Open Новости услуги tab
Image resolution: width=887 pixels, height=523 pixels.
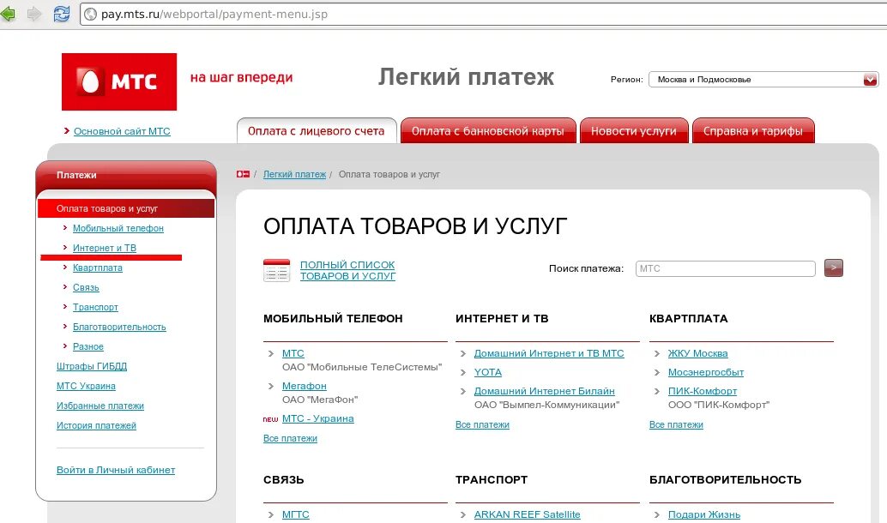[x=634, y=130]
